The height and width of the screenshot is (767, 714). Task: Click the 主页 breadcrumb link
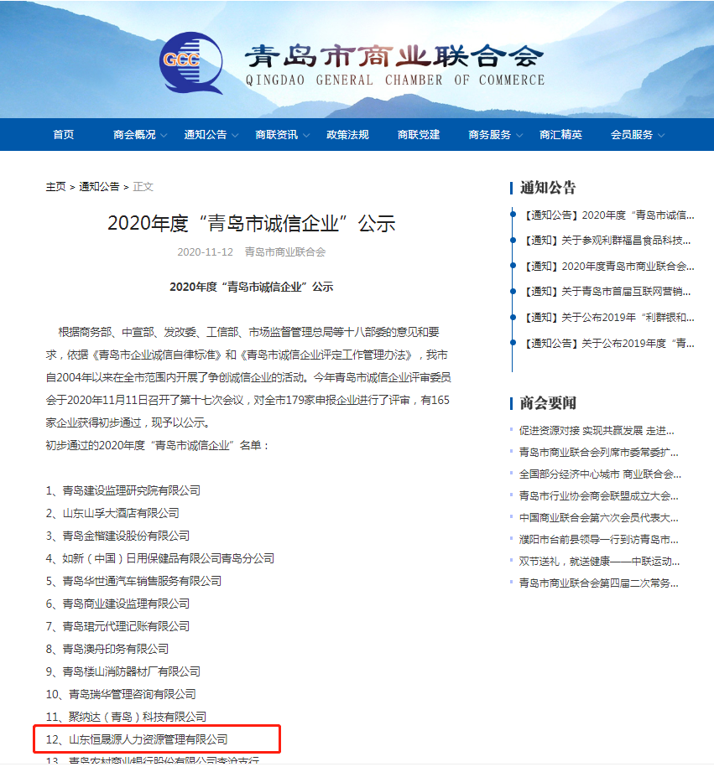coord(55,187)
